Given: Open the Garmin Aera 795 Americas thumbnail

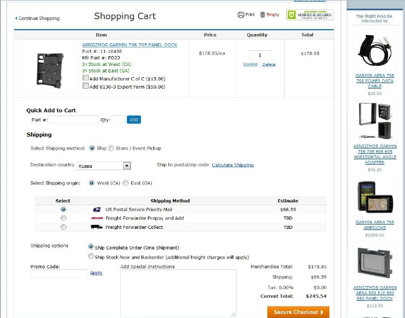Looking at the screenshot, I should pos(375,197).
